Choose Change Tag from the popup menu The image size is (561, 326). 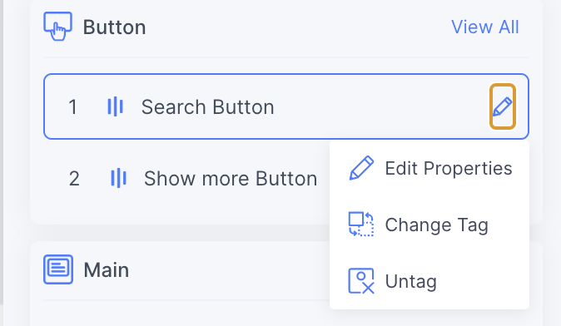(x=429, y=225)
